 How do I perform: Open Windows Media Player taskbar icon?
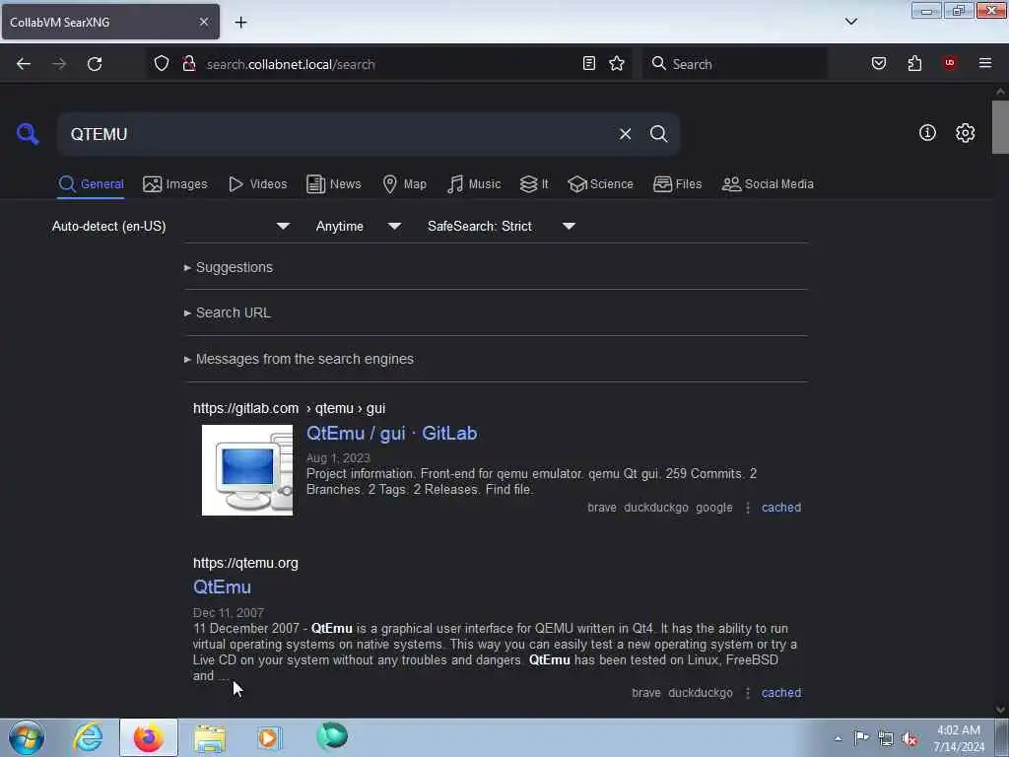pyautogui.click(x=269, y=737)
